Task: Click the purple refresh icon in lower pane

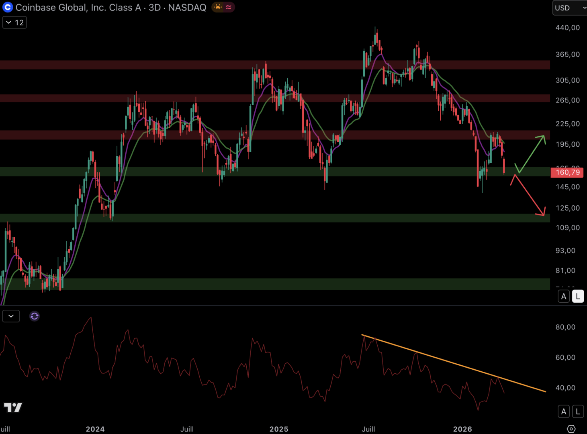Action: pos(35,316)
